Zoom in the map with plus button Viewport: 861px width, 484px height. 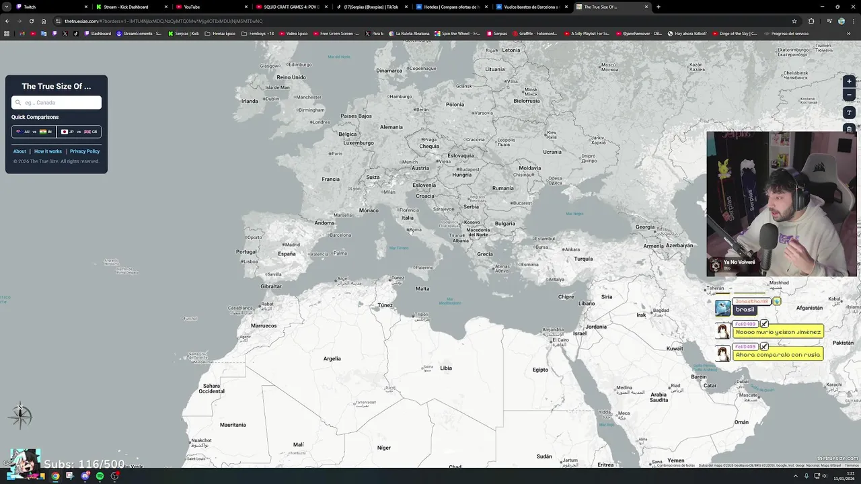pos(849,81)
